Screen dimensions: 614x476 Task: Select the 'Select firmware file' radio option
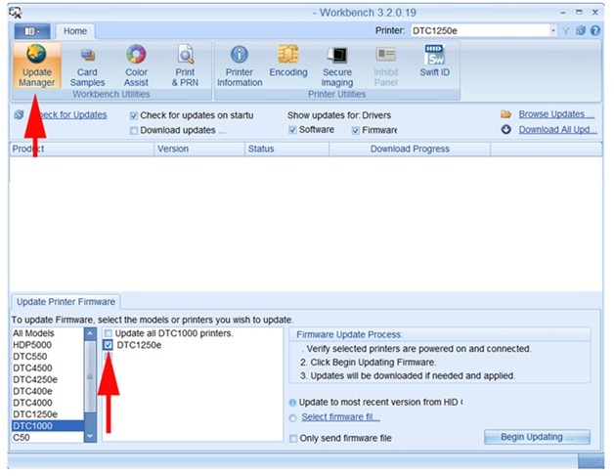pyautogui.click(x=293, y=417)
